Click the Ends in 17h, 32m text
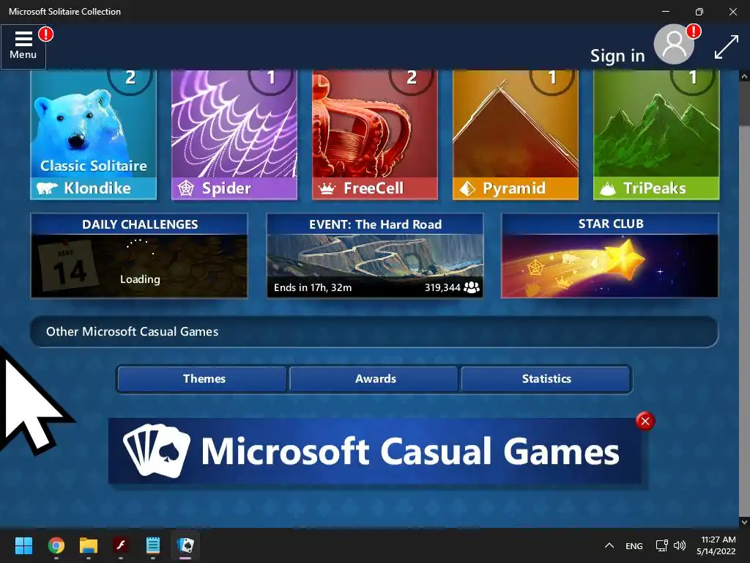This screenshot has width=750, height=563. [312, 287]
